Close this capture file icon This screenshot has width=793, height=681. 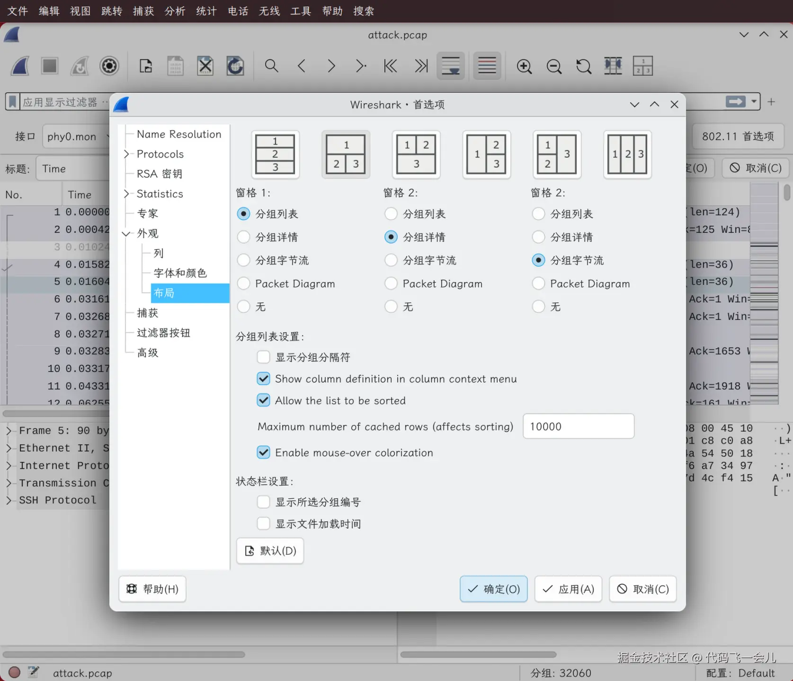click(205, 66)
